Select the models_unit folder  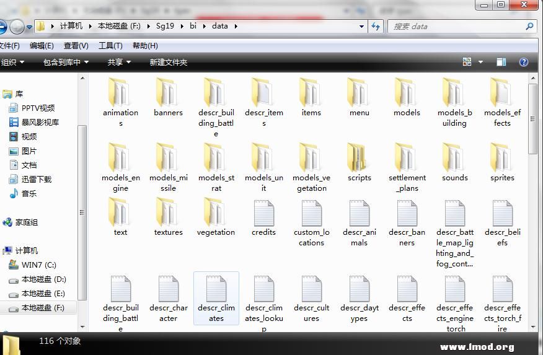point(263,167)
